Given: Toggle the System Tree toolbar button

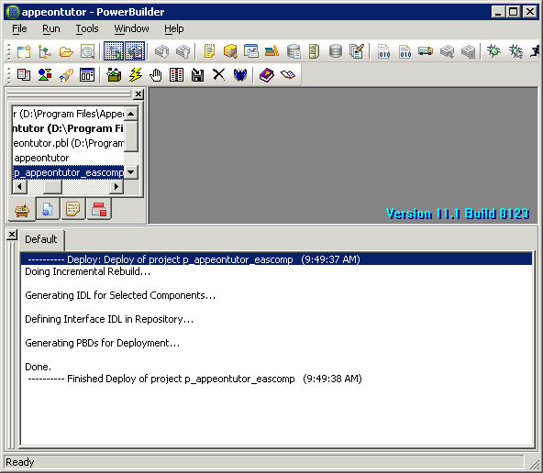Looking at the screenshot, I should [x=114, y=51].
